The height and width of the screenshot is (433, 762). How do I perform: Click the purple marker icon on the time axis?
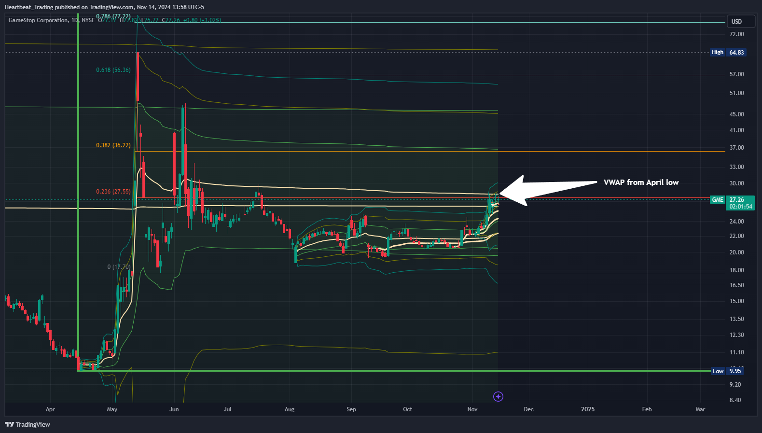(x=499, y=396)
